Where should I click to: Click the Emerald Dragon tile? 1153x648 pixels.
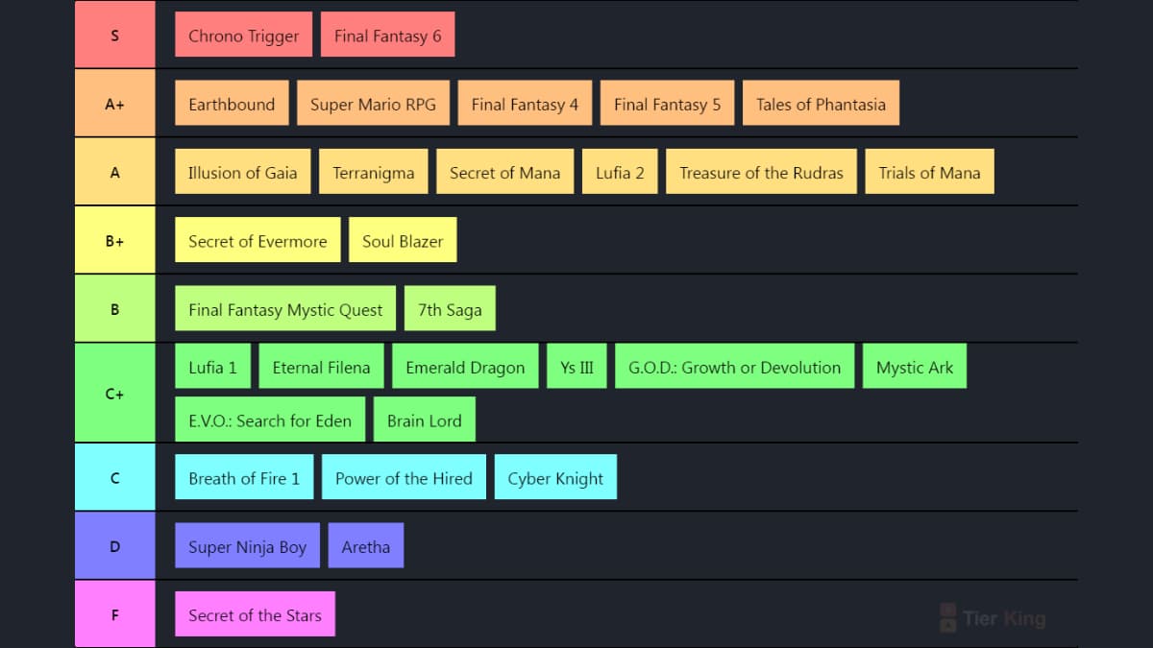[x=465, y=367]
